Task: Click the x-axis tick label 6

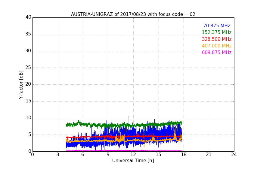Action: pyautogui.click(x=83, y=155)
